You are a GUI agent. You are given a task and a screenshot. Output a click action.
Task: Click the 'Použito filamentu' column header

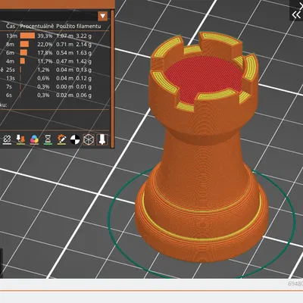click(x=79, y=26)
